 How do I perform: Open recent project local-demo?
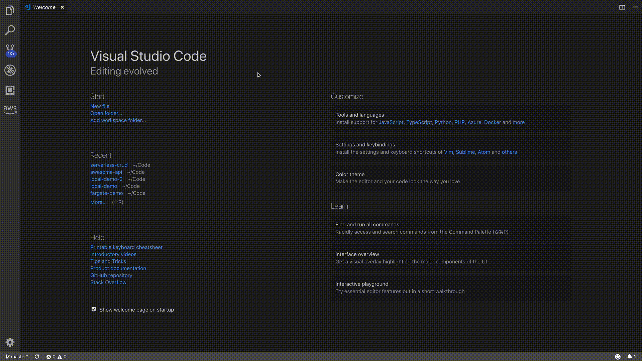(104, 186)
